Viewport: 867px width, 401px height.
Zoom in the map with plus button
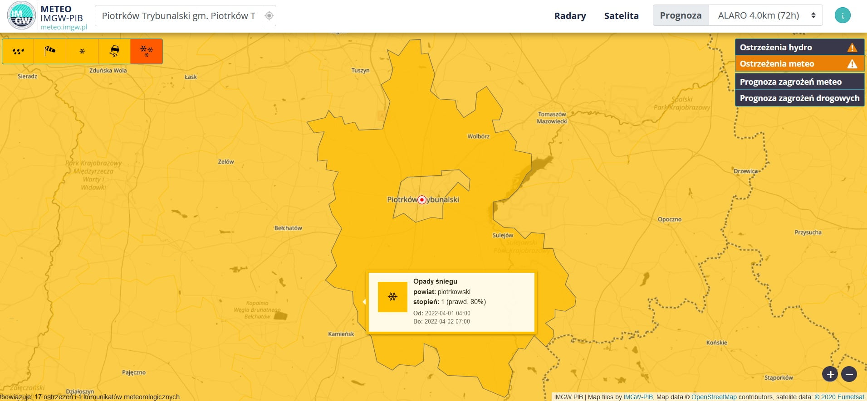click(830, 374)
